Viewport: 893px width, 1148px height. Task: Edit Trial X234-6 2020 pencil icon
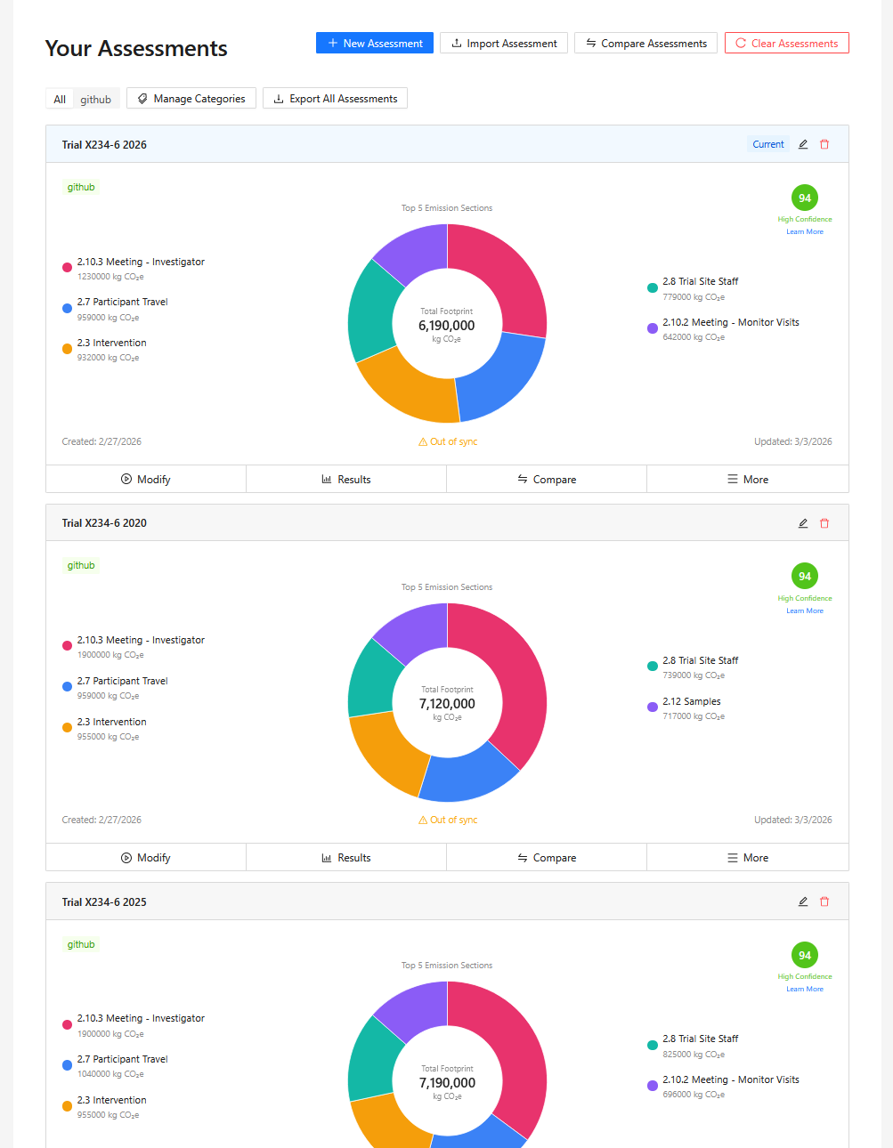click(803, 523)
